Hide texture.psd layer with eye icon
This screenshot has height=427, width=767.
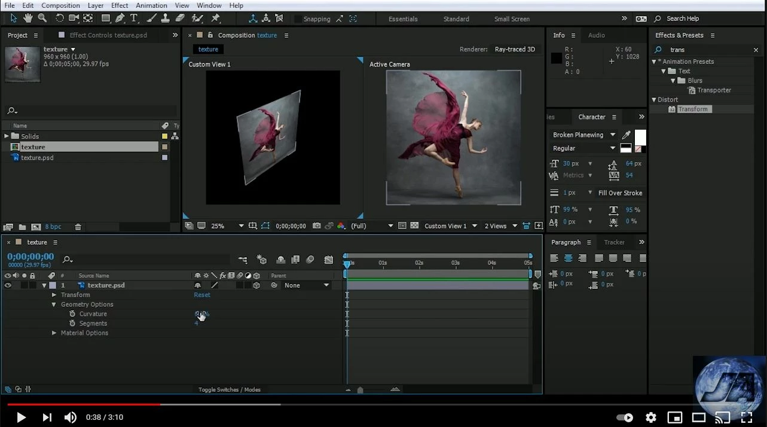pos(8,285)
